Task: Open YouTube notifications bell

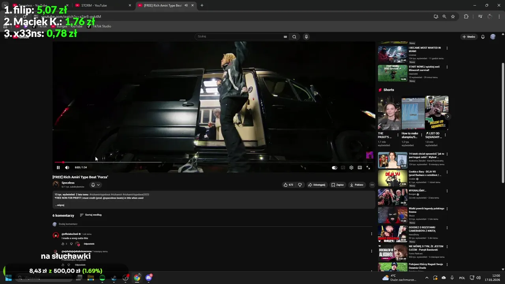Action: tap(483, 37)
